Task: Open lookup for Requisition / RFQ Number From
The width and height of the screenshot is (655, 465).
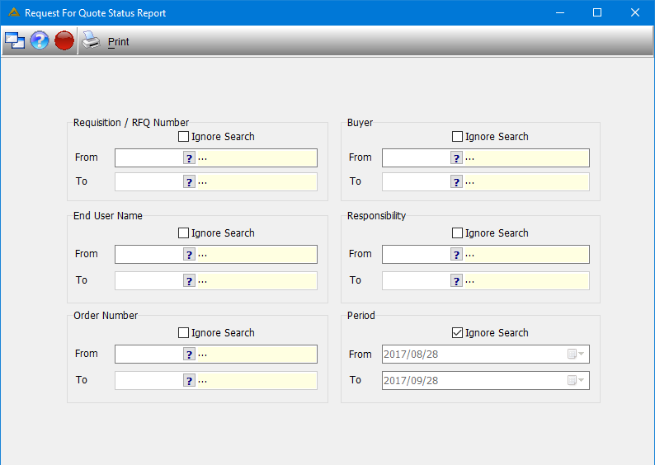Action: [189, 158]
